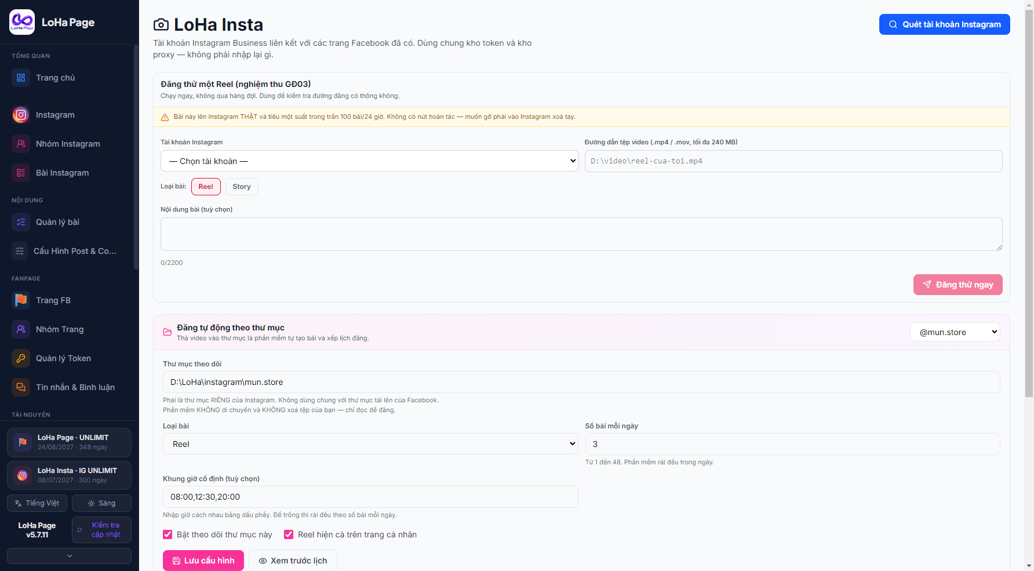1034x571 pixels.
Task: Click the Nhóm Instagram group icon
Action: coord(21,144)
